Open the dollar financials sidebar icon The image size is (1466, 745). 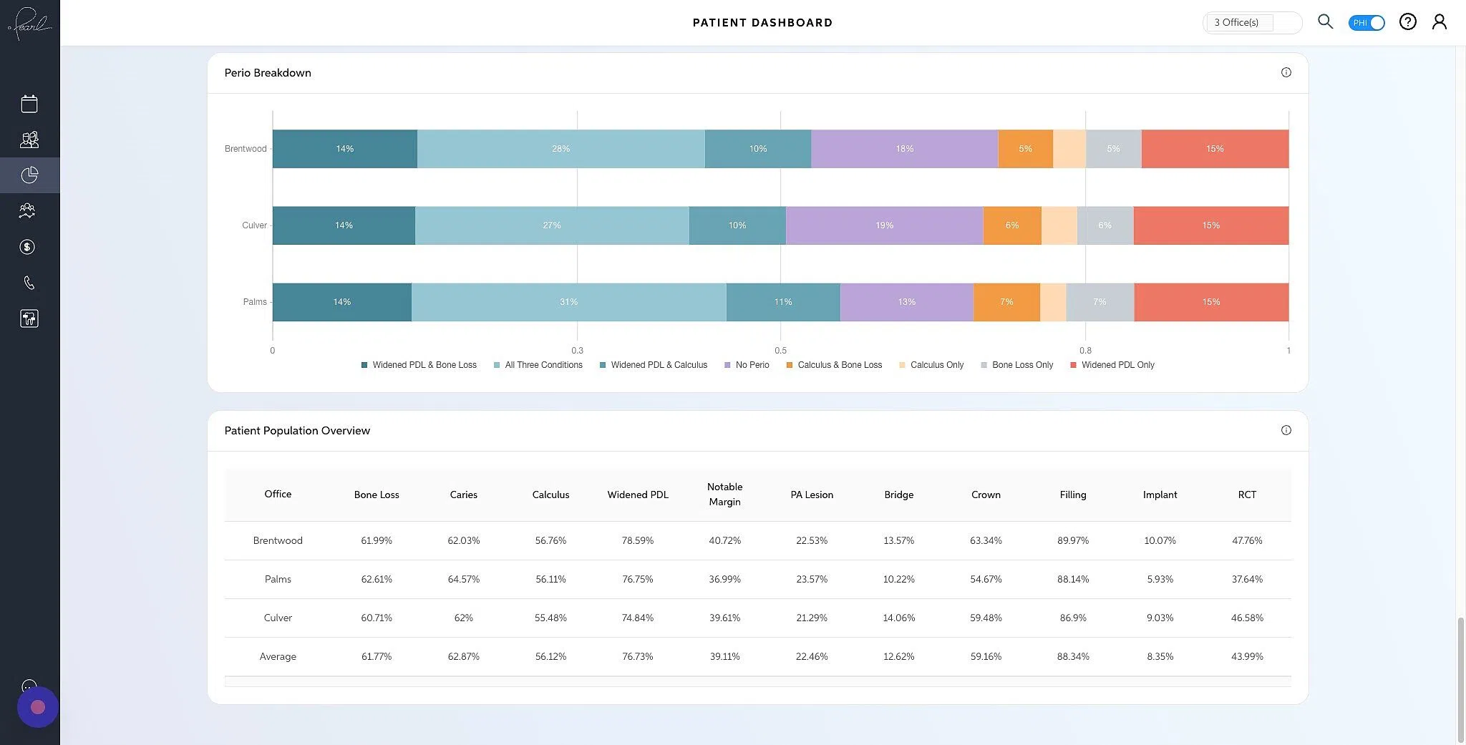coord(27,246)
